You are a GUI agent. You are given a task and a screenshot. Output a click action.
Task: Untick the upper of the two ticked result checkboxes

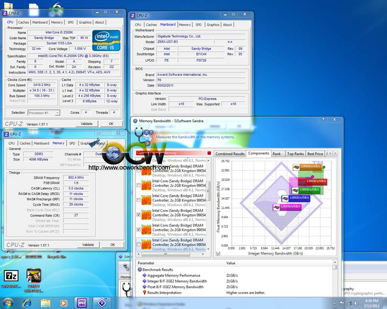click(139, 215)
